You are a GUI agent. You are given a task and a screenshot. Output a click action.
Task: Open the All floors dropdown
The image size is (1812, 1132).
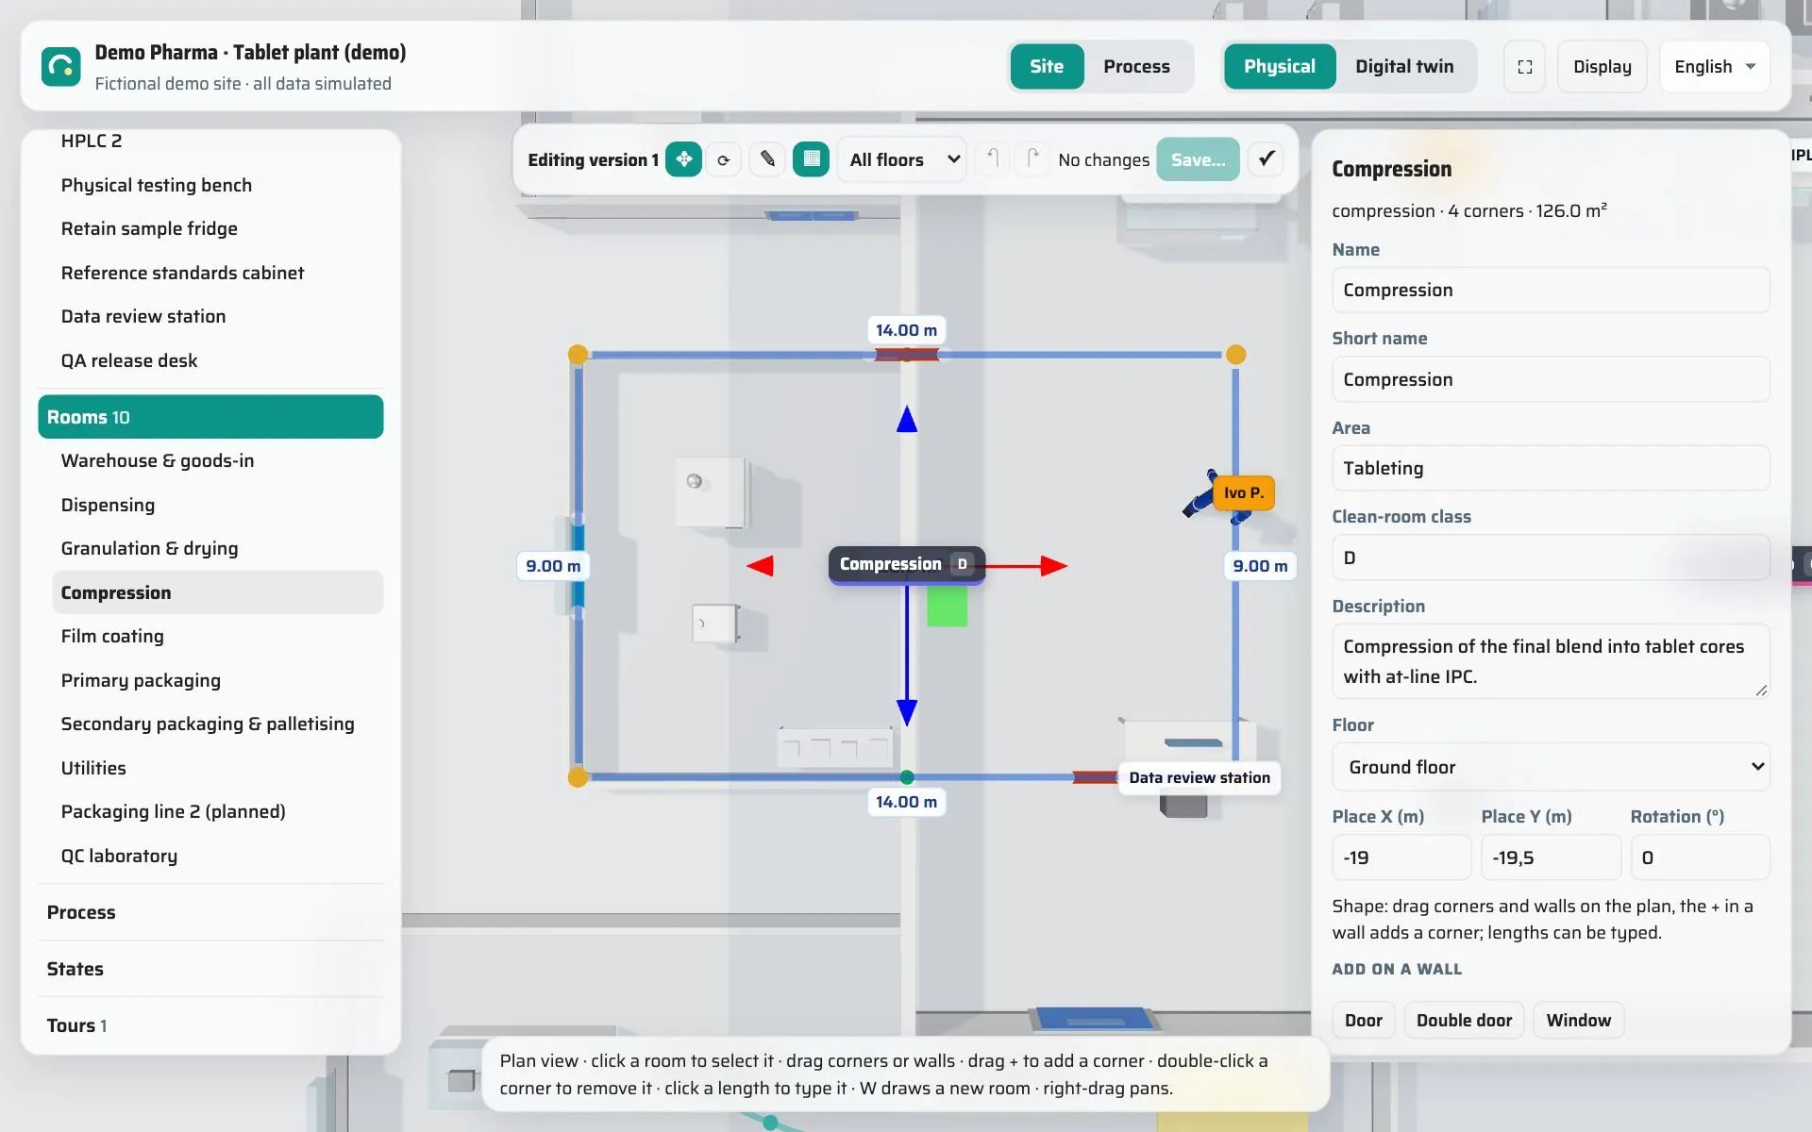[903, 159]
